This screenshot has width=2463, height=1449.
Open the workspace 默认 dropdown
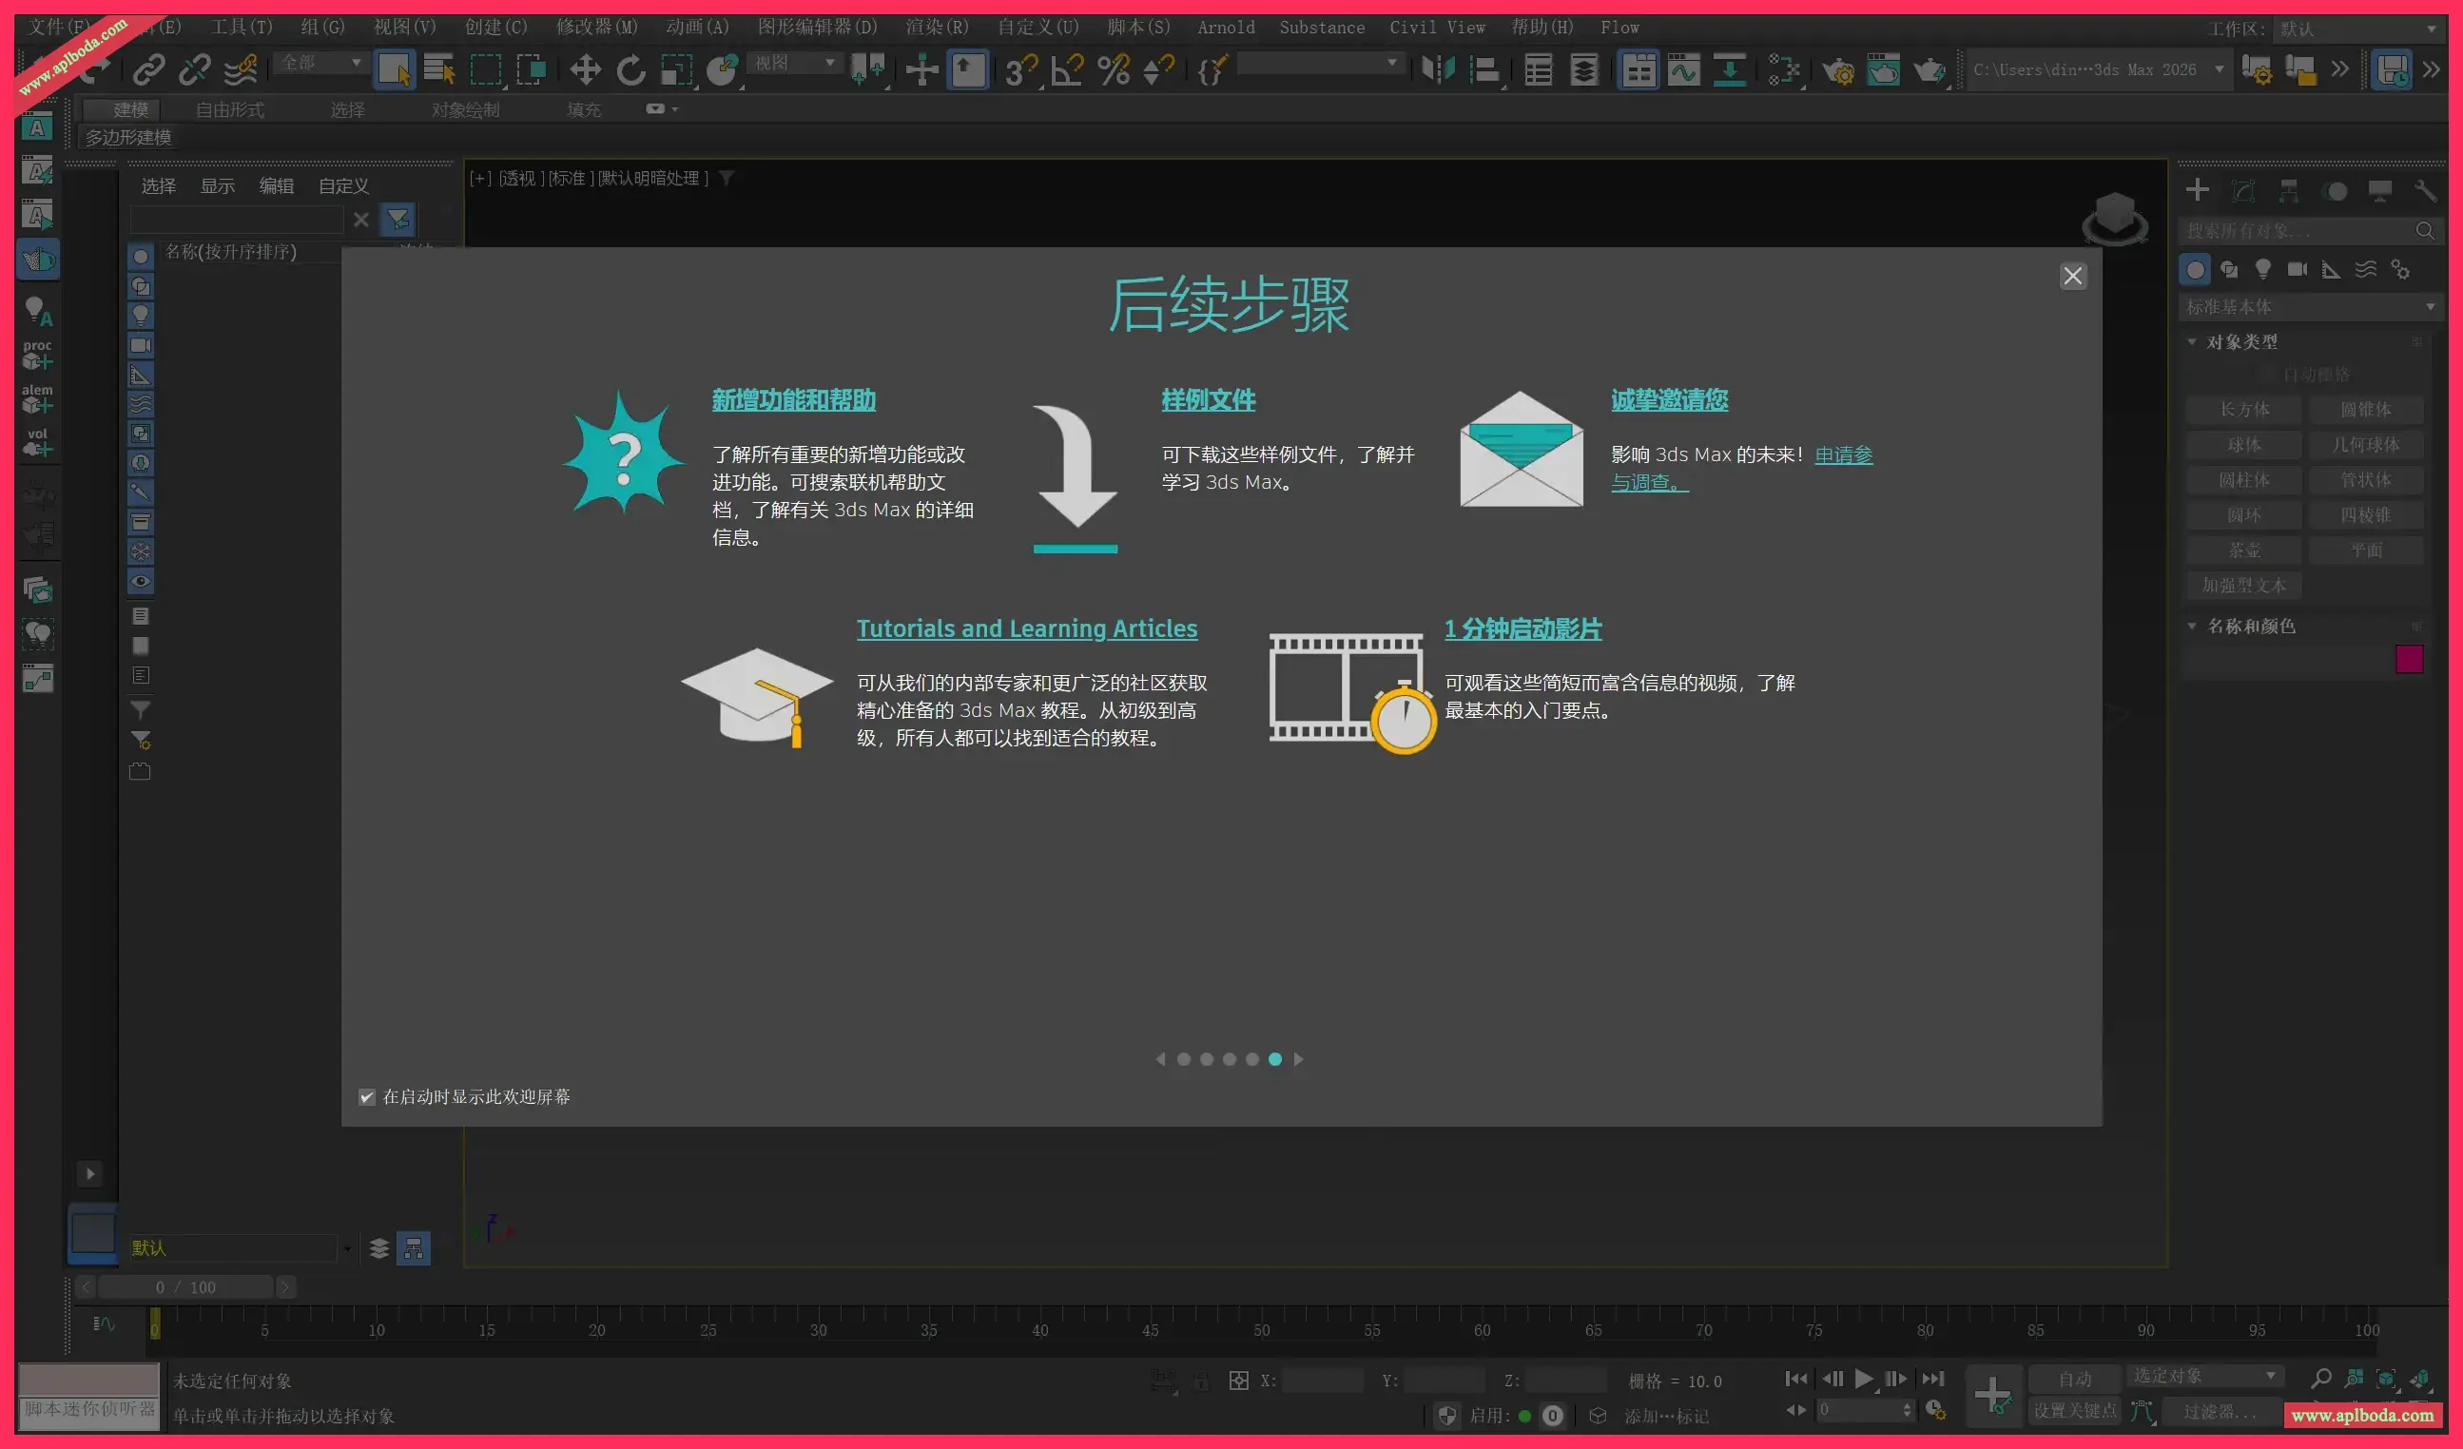click(2357, 29)
